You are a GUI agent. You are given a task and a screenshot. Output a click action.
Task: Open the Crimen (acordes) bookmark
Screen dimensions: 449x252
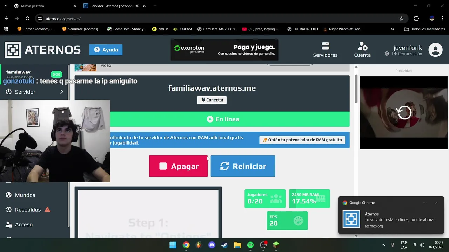pyautogui.click(x=36, y=29)
